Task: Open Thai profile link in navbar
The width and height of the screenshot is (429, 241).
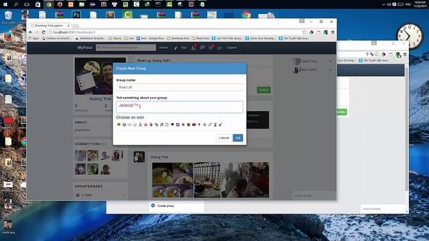Action: pos(180,48)
